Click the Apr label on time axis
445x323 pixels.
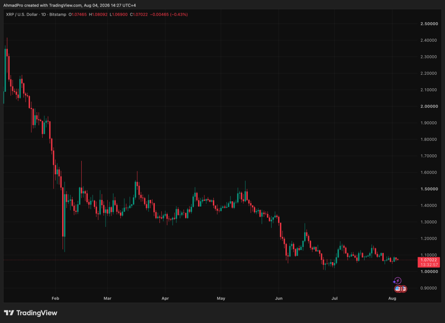165,298
